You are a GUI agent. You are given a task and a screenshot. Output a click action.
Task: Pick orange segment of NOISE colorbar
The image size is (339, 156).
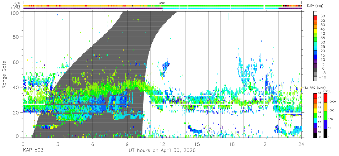tap(325, 106)
